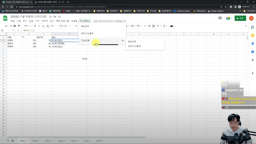Select BMI입력 in the 기능모음 submenu
The height and width of the screenshot is (144, 256).
tap(145, 42)
